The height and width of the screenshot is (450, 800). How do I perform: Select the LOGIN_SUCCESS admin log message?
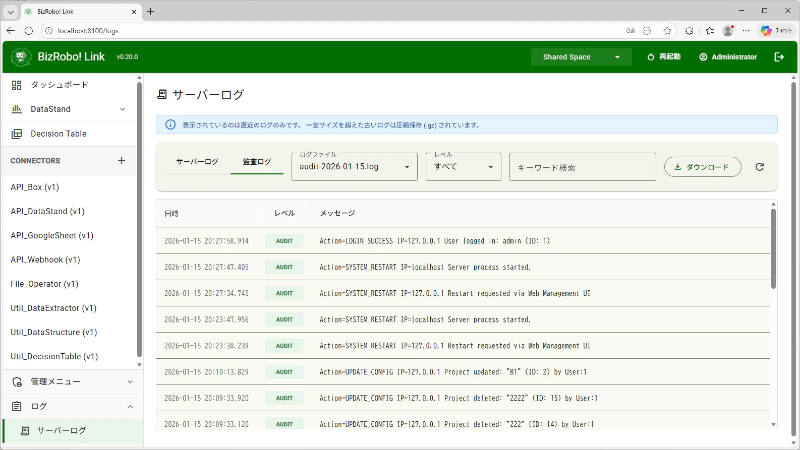pos(435,241)
